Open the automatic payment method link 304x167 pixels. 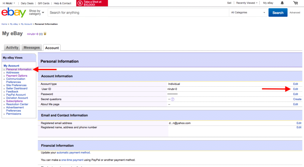pyautogui.click(x=73, y=152)
